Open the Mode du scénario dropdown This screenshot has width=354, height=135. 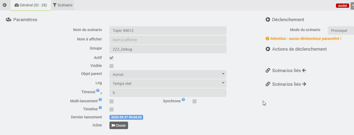[x=341, y=31]
